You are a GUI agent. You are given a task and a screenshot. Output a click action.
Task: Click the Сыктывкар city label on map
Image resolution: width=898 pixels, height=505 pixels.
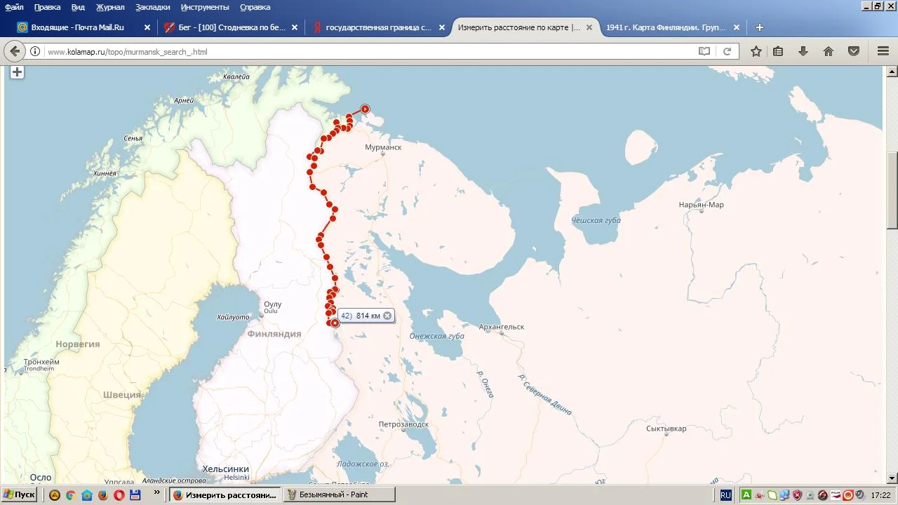point(666,429)
